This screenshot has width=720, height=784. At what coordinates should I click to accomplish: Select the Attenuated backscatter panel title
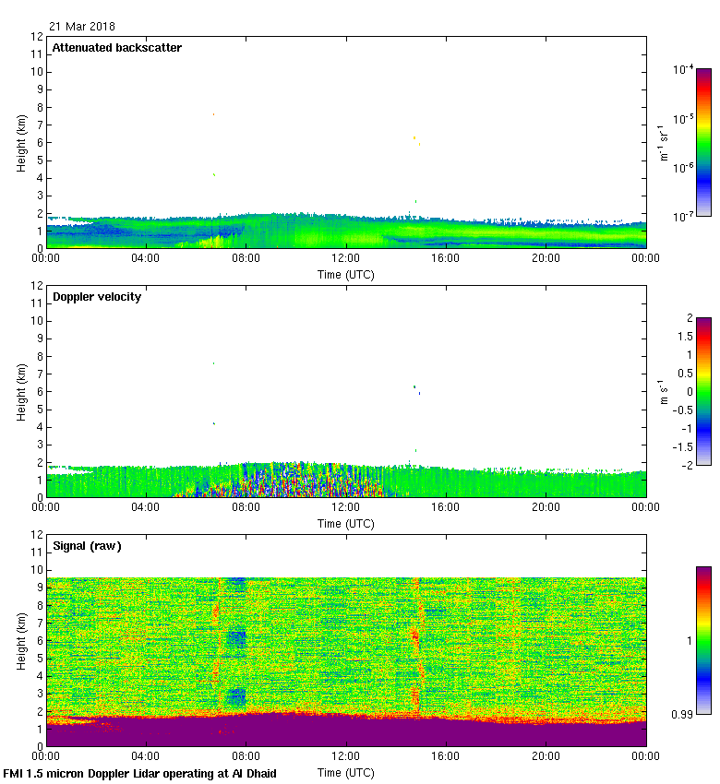117,48
